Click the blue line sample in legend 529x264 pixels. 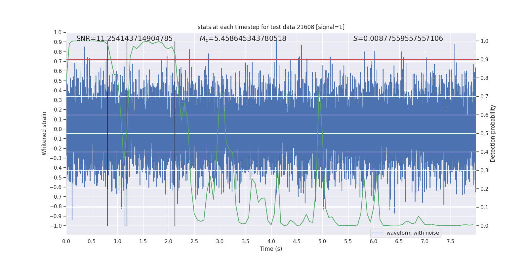378,233
